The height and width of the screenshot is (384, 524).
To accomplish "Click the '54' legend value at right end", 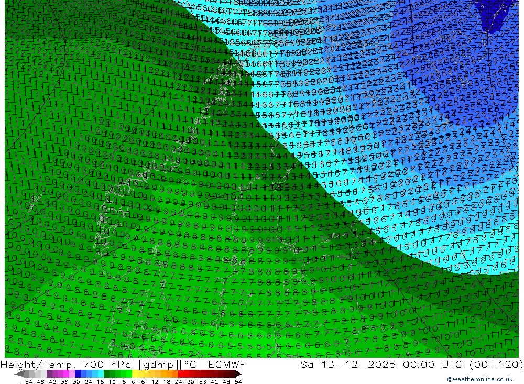I will coord(238,382).
